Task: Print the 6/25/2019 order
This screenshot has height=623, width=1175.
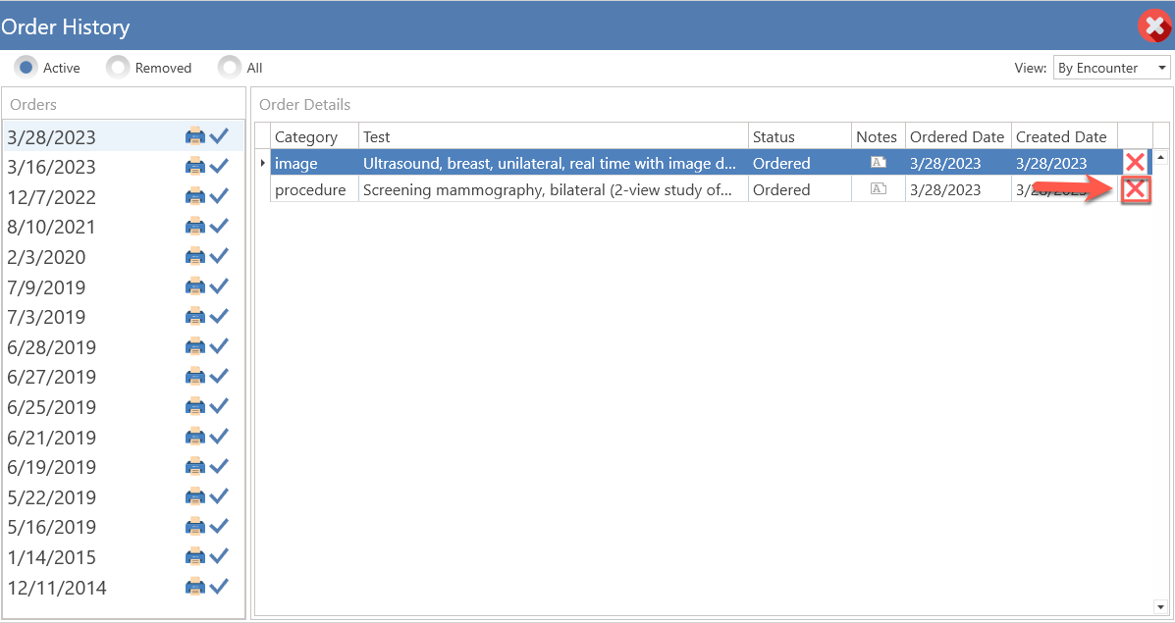Action: (x=194, y=406)
